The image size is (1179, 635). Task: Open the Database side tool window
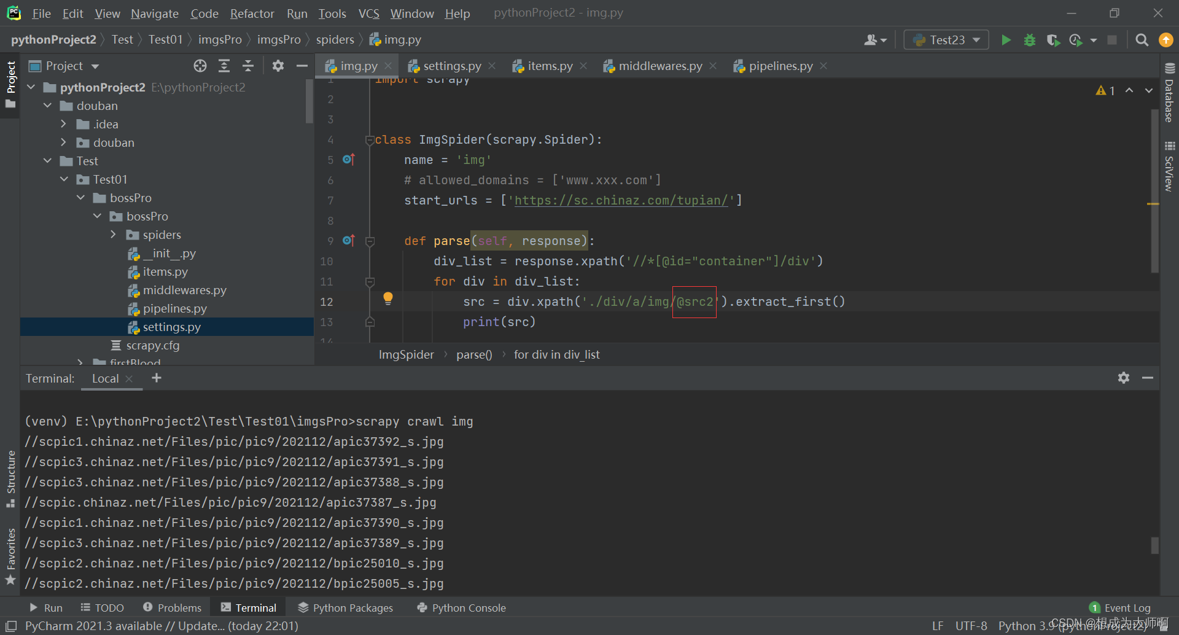1169,93
